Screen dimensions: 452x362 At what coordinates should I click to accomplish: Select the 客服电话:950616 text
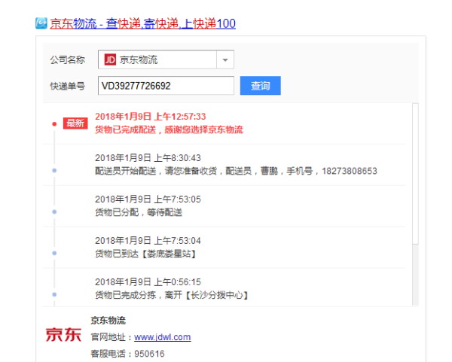(128, 354)
